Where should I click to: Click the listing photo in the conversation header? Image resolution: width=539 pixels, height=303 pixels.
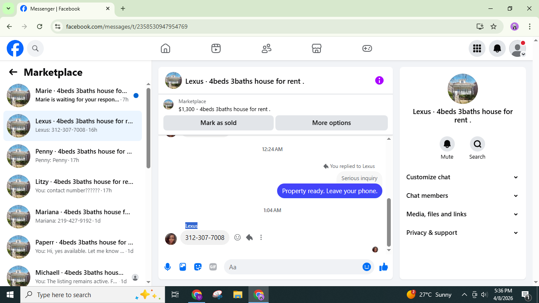pos(173,80)
